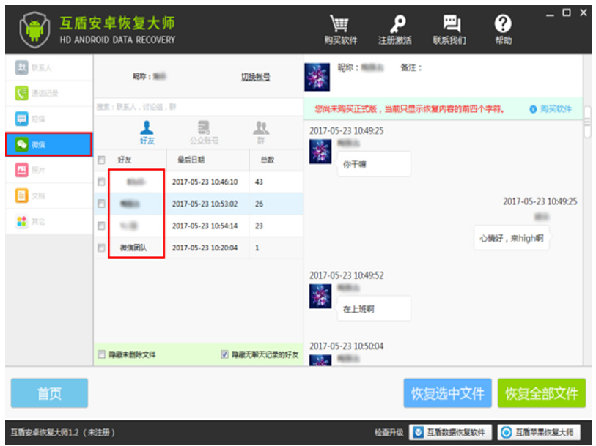Viewport: 596px width, 446px height.
Task: Click the 首页 home button
Action: tap(49, 393)
